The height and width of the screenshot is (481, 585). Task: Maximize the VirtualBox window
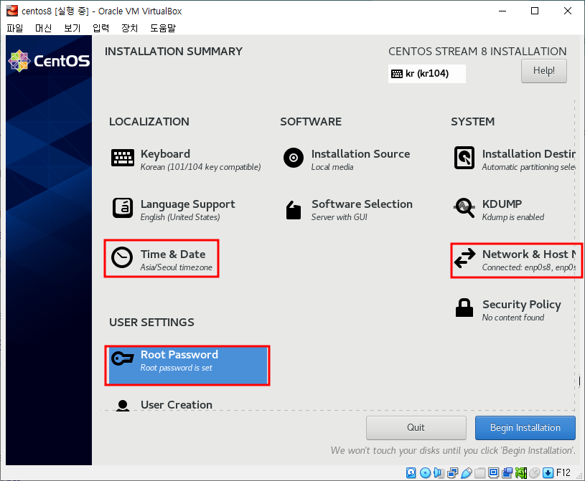click(535, 11)
